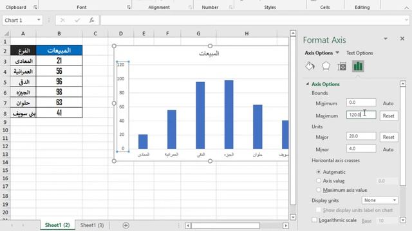
Task: Select column B header
Action: (59, 33)
